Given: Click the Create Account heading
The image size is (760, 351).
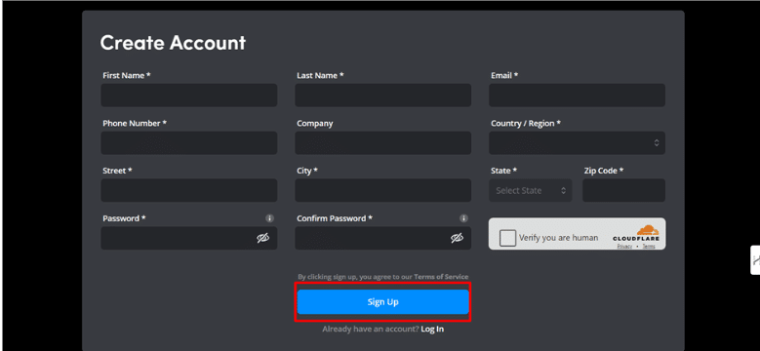Looking at the screenshot, I should (173, 43).
